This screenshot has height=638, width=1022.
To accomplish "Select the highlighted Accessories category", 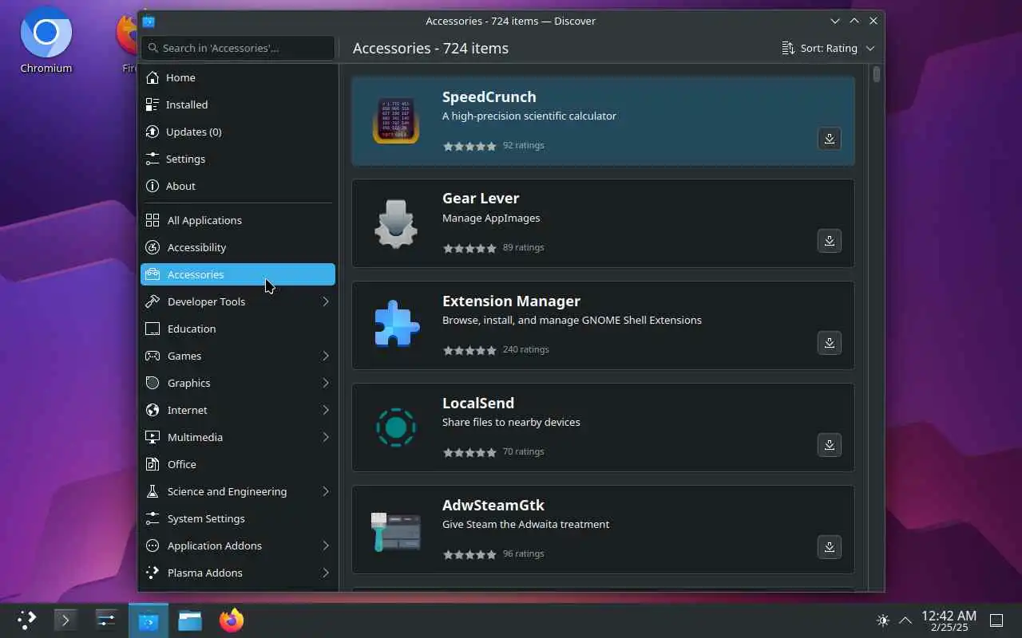I will point(238,274).
